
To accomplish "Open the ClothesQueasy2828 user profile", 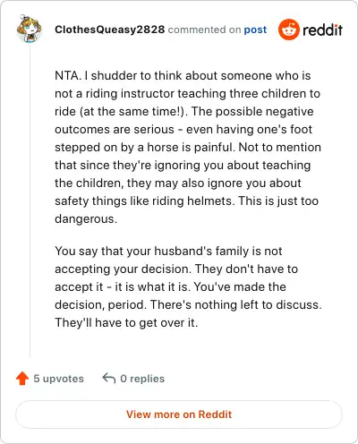I will pos(110,30).
